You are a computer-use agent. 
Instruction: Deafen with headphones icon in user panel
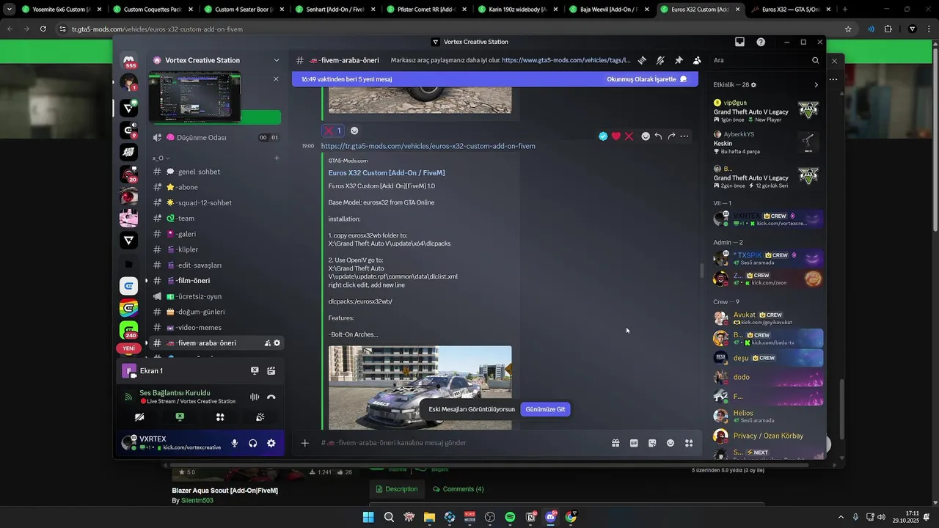pyautogui.click(x=252, y=443)
